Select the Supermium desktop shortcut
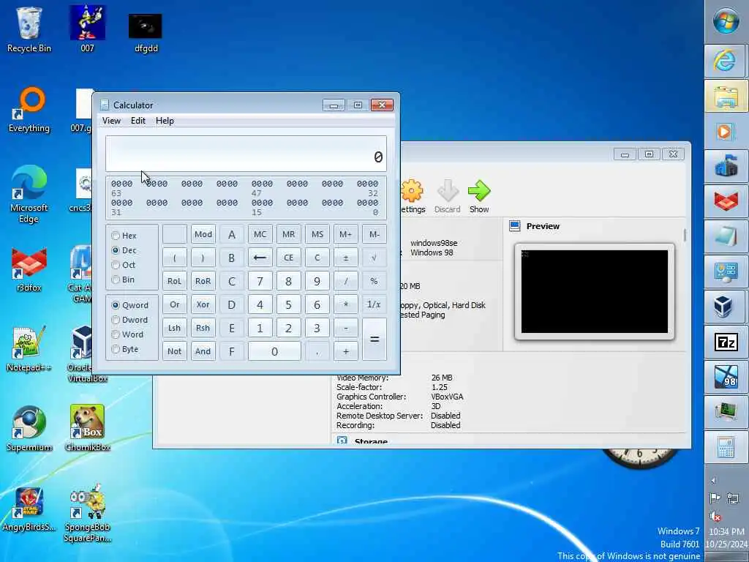 tap(29, 429)
